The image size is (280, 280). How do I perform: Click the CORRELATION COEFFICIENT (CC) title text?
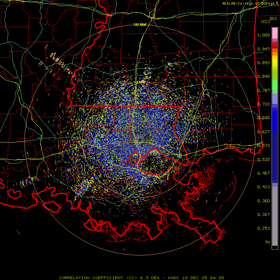click(98, 278)
